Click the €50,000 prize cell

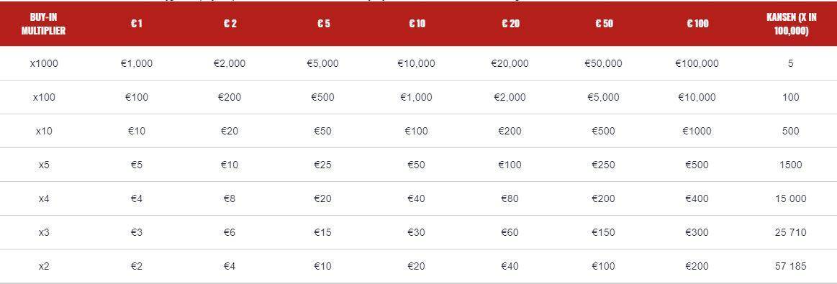[x=603, y=63]
